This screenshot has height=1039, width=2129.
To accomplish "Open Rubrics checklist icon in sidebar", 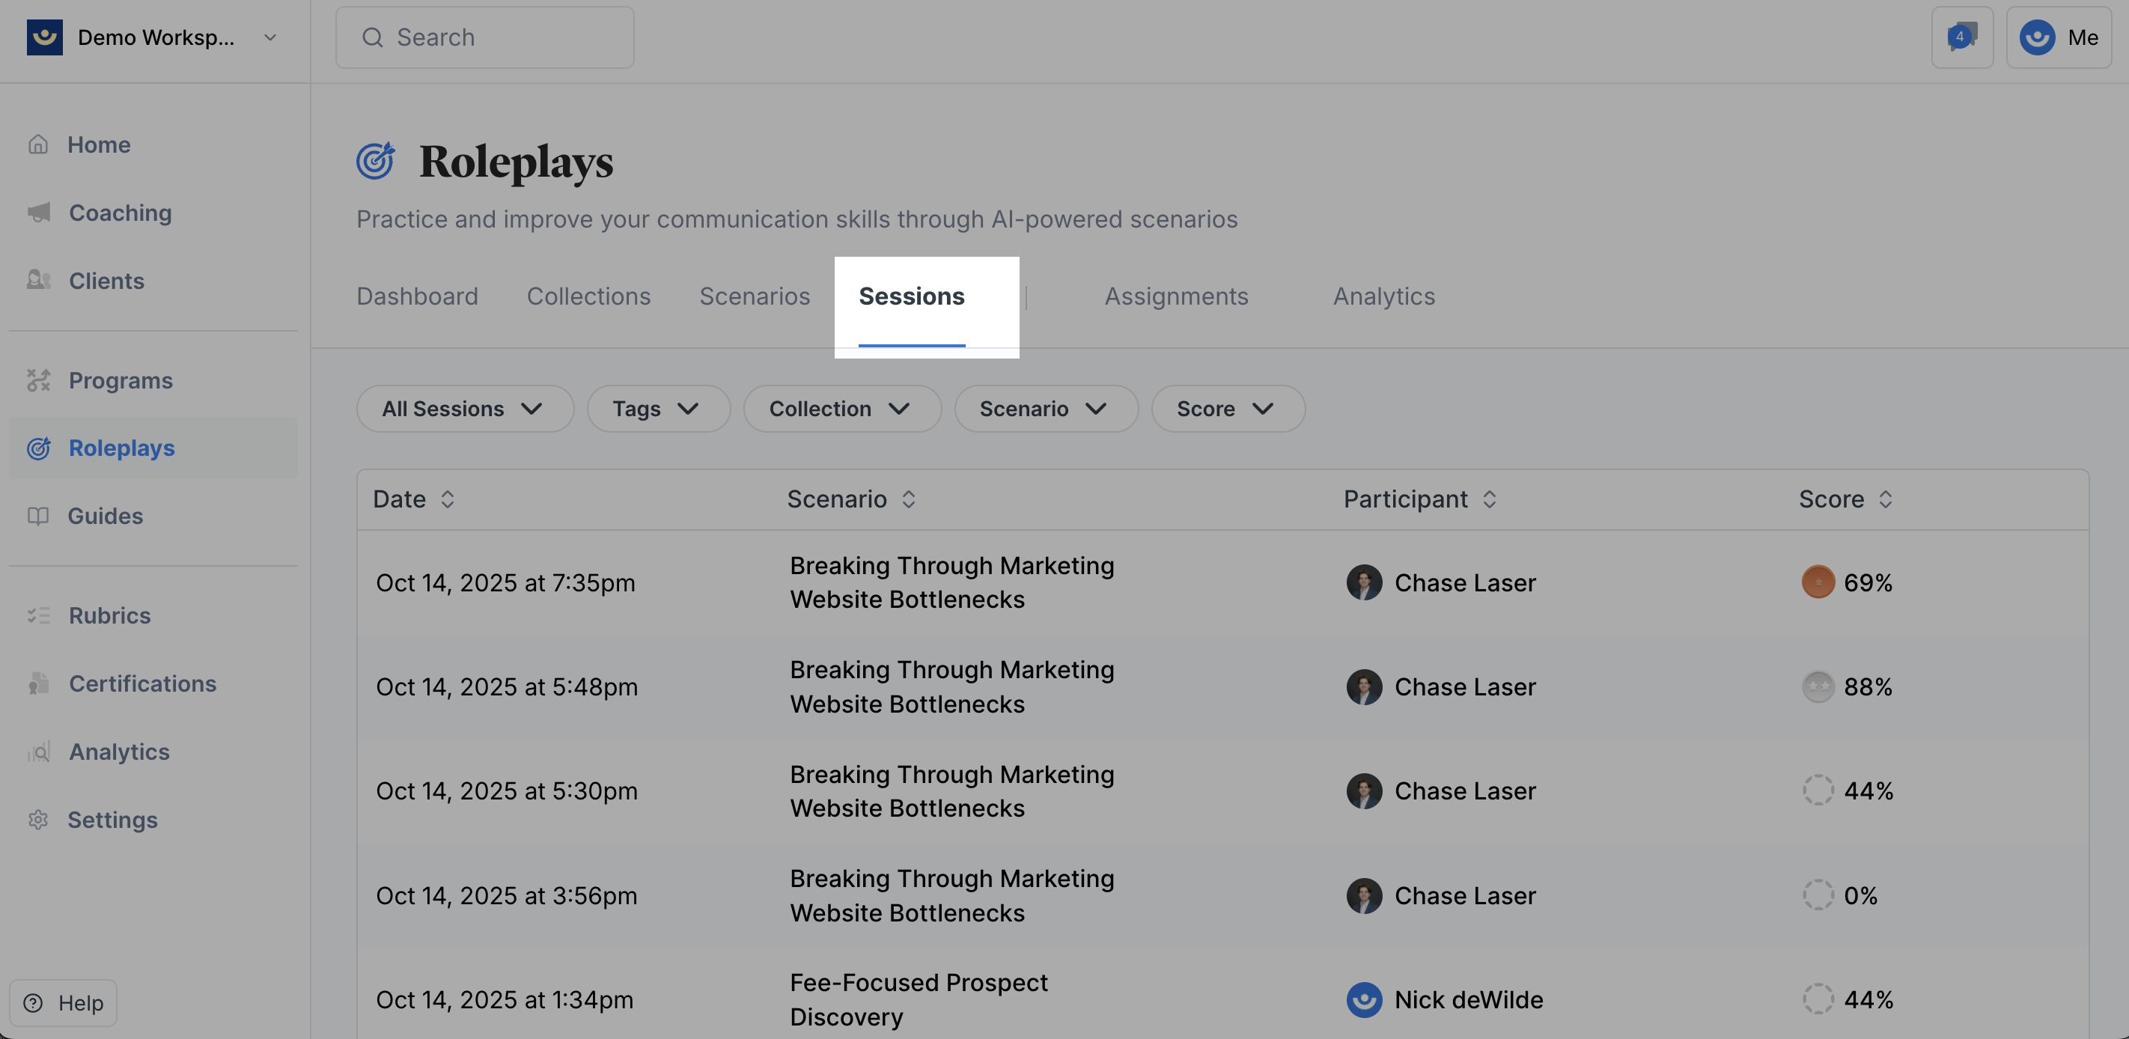I will [x=38, y=616].
